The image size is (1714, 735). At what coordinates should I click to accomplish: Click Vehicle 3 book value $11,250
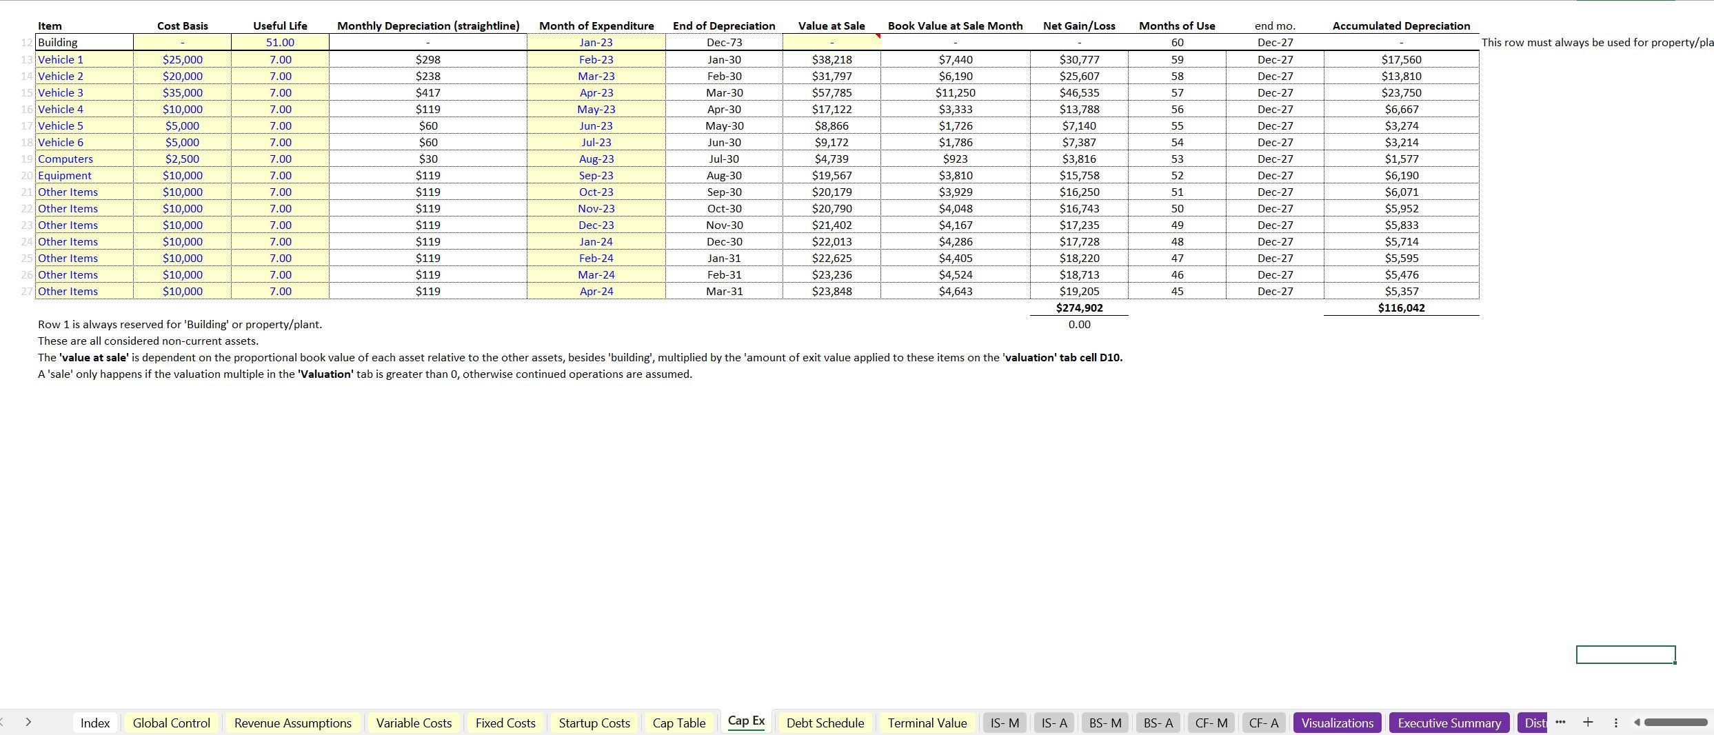955,92
